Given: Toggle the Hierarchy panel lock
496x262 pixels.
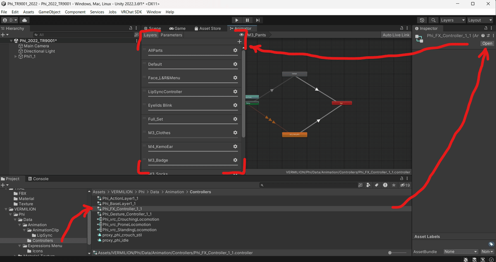Looking at the screenshot, I should pyautogui.click(x=131, y=29).
